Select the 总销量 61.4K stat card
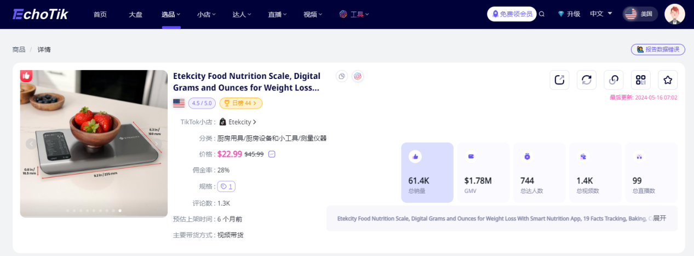Viewport: 694px width, 256px height. (427, 172)
